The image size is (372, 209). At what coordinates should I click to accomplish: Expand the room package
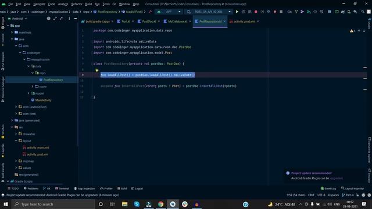[33, 87]
